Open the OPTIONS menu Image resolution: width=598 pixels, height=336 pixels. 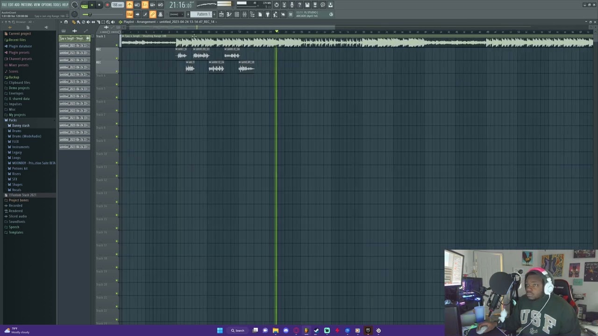coord(47,5)
